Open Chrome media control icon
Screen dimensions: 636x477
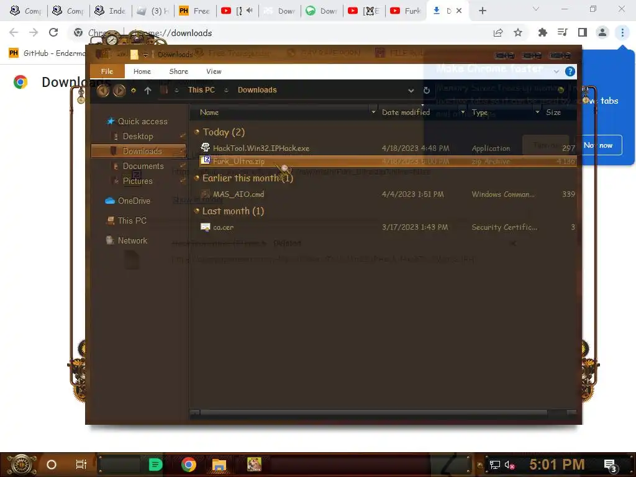tap(562, 32)
